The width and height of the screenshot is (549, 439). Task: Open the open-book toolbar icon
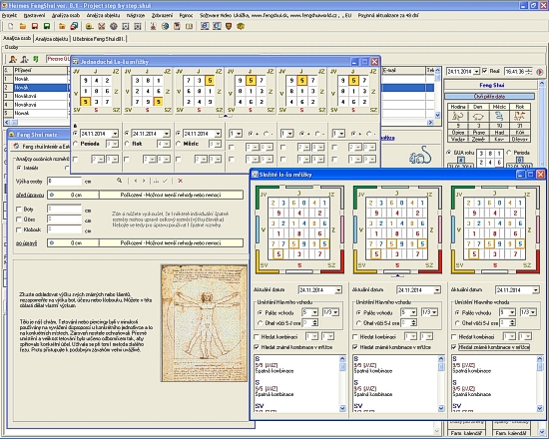click(x=189, y=26)
